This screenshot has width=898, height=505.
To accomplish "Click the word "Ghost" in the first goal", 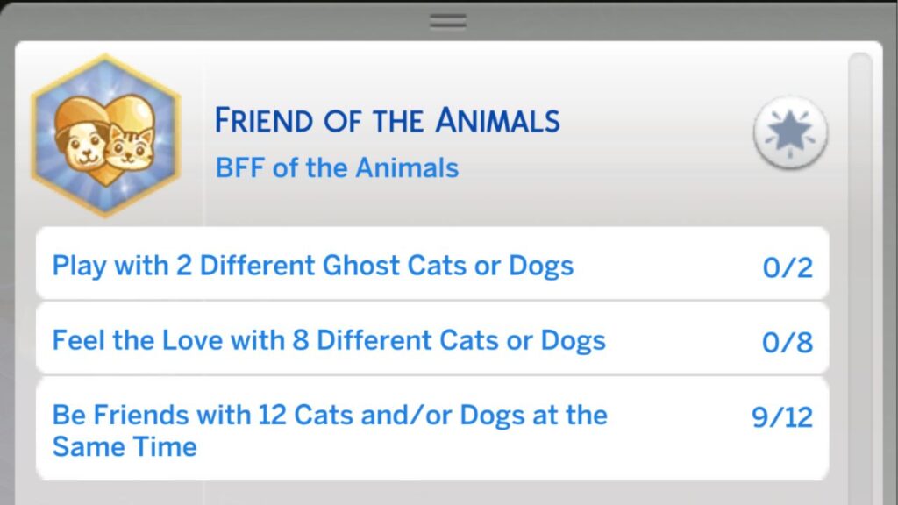I will point(321,265).
